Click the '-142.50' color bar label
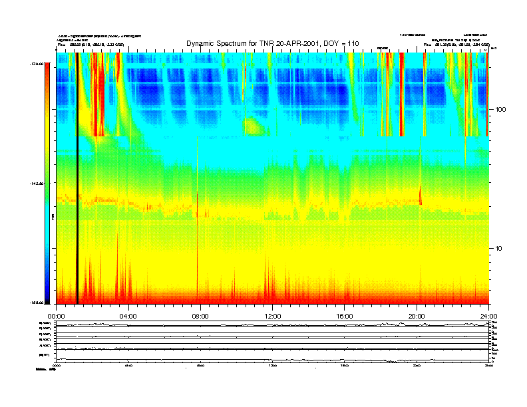Image resolution: width=527 pixels, height=407 pixels. [37, 184]
